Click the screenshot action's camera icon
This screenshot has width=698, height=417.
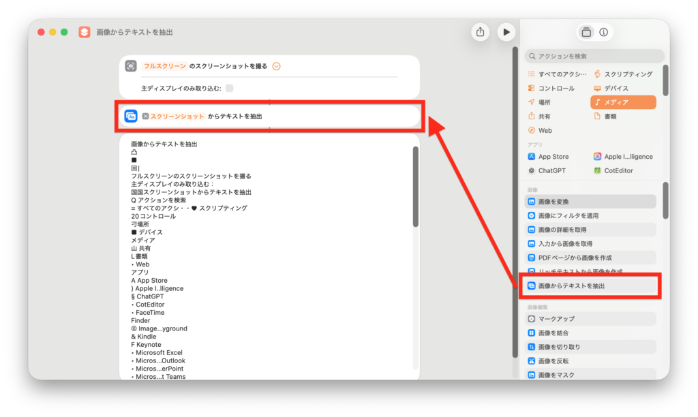(x=131, y=66)
